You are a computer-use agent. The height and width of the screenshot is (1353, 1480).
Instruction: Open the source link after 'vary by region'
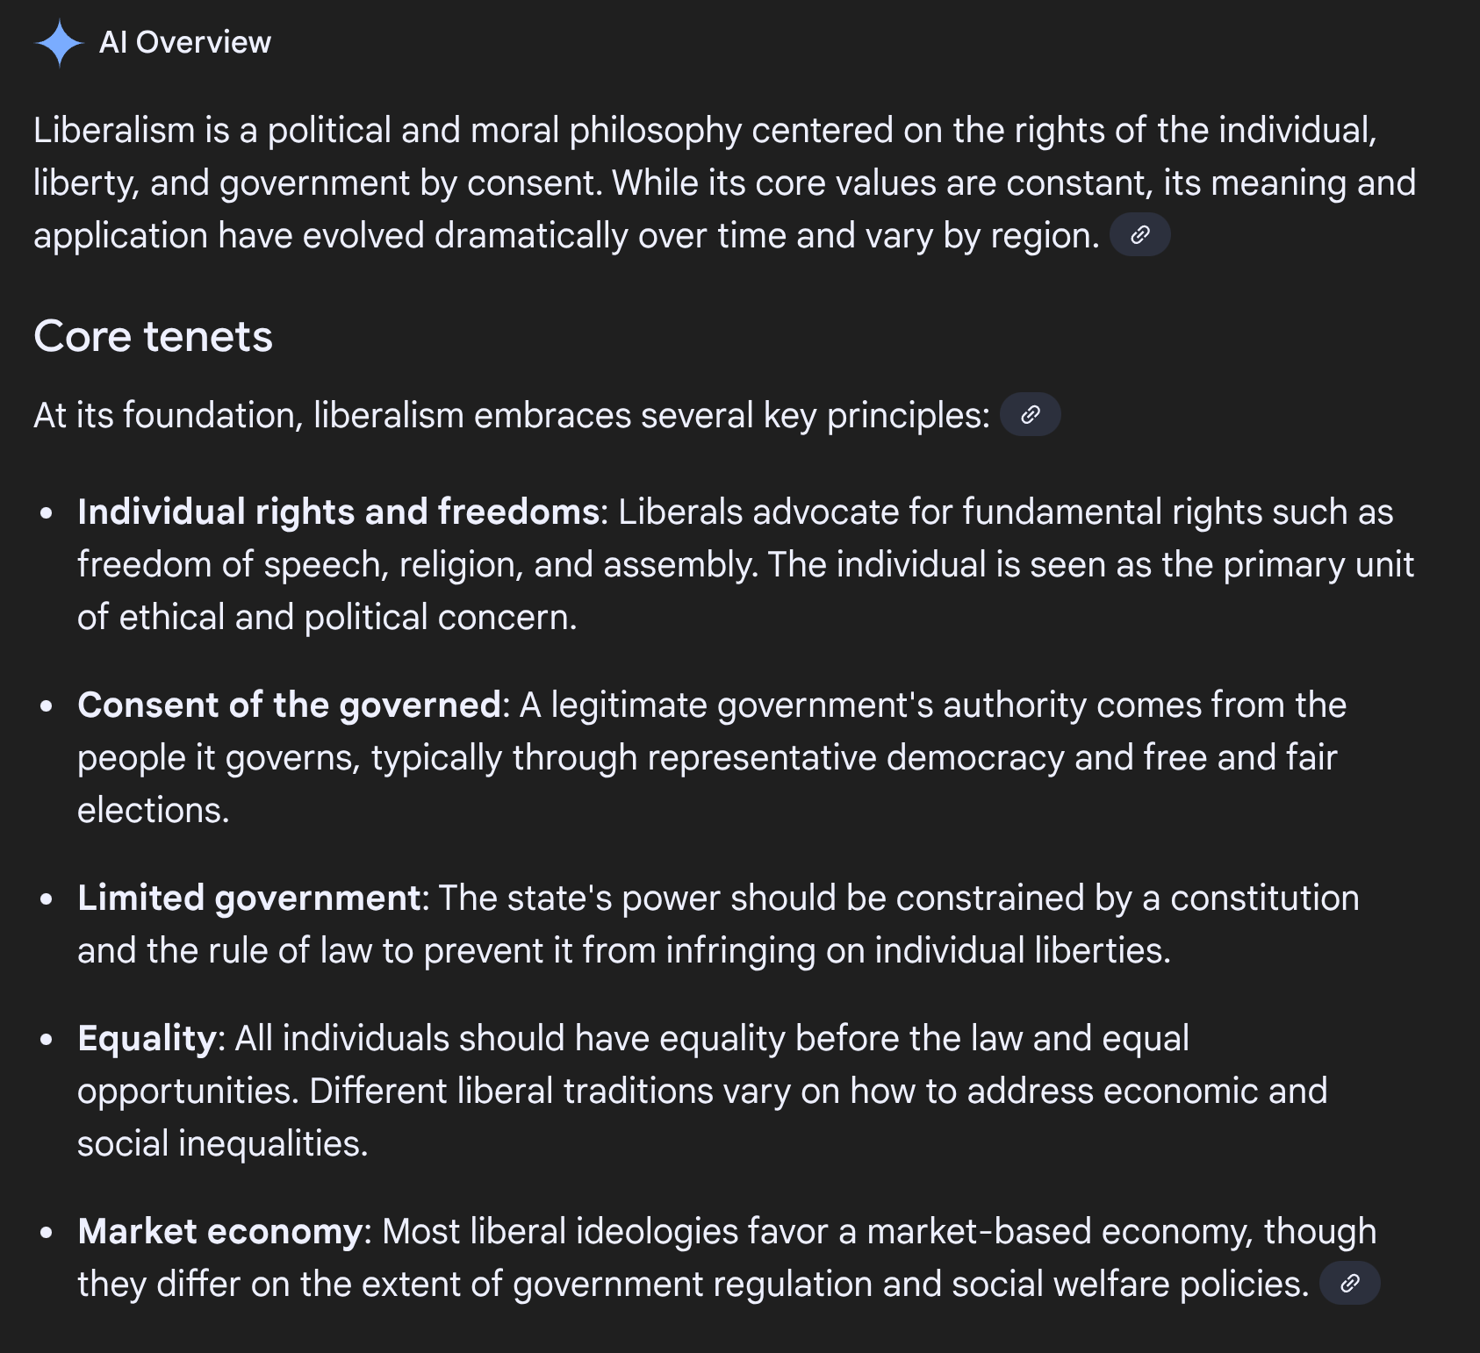(1139, 235)
